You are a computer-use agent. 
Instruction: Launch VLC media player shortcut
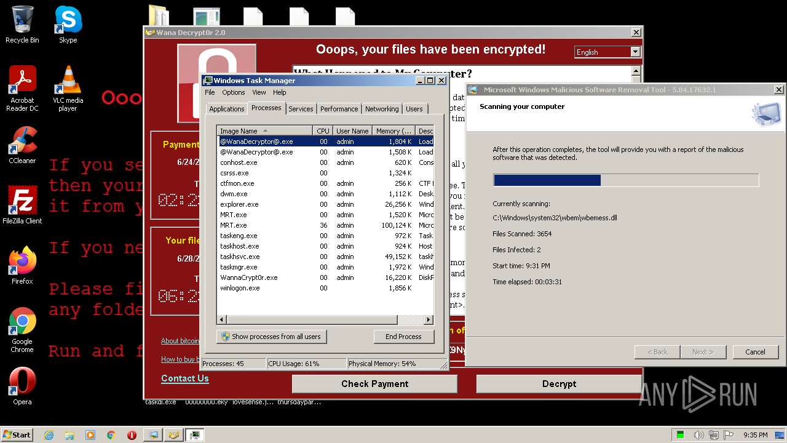coord(68,89)
